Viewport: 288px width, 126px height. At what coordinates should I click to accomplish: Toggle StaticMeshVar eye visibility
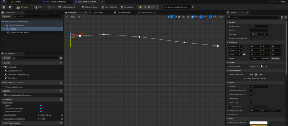point(62,115)
